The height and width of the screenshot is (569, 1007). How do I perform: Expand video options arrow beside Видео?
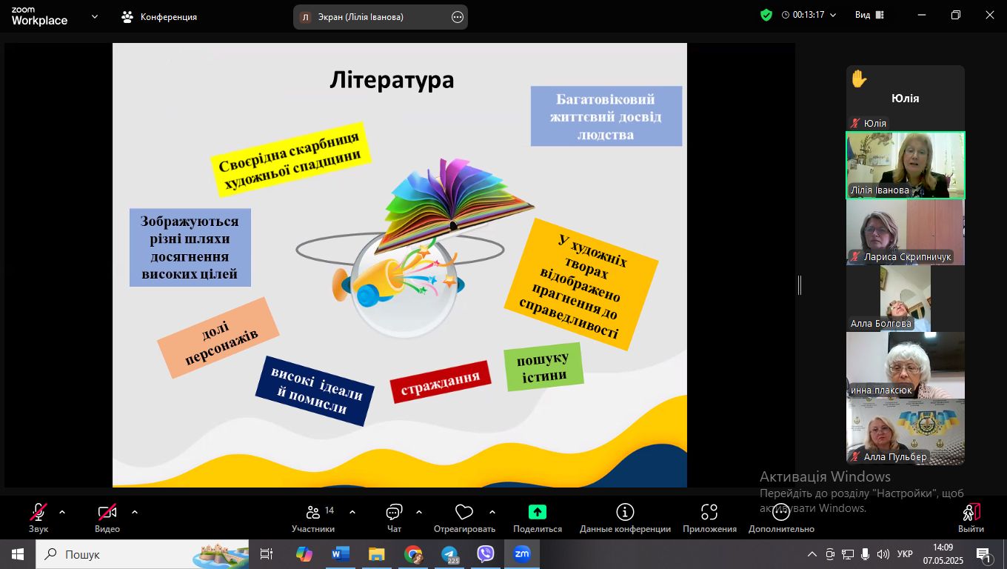click(135, 512)
